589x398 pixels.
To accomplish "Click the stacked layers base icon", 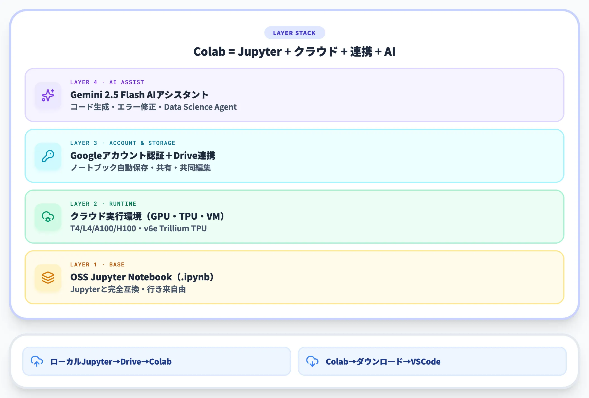I will pyautogui.click(x=48, y=278).
